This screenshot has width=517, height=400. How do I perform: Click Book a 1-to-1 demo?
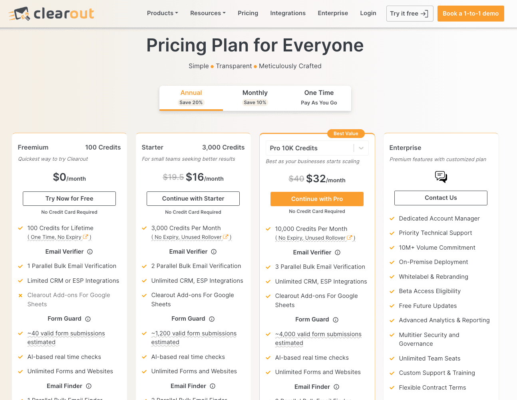coord(470,13)
